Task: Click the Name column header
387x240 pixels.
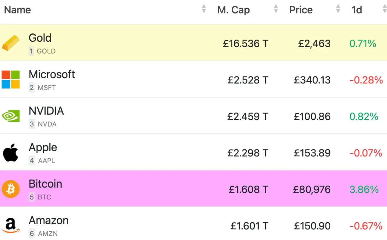Action: 17,10
